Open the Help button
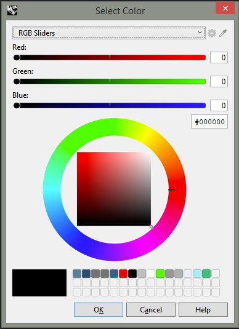 pyautogui.click(x=203, y=309)
